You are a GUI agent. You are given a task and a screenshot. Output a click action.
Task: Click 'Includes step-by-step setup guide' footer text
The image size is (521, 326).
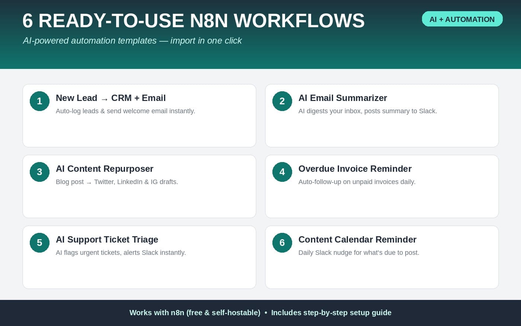pos(331,313)
